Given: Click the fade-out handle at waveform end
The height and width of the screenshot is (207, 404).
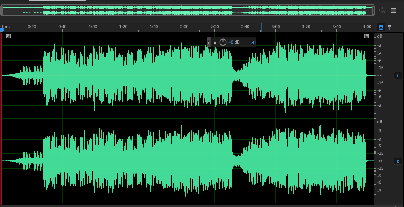Looking at the screenshot, I should pyautogui.click(x=367, y=36).
